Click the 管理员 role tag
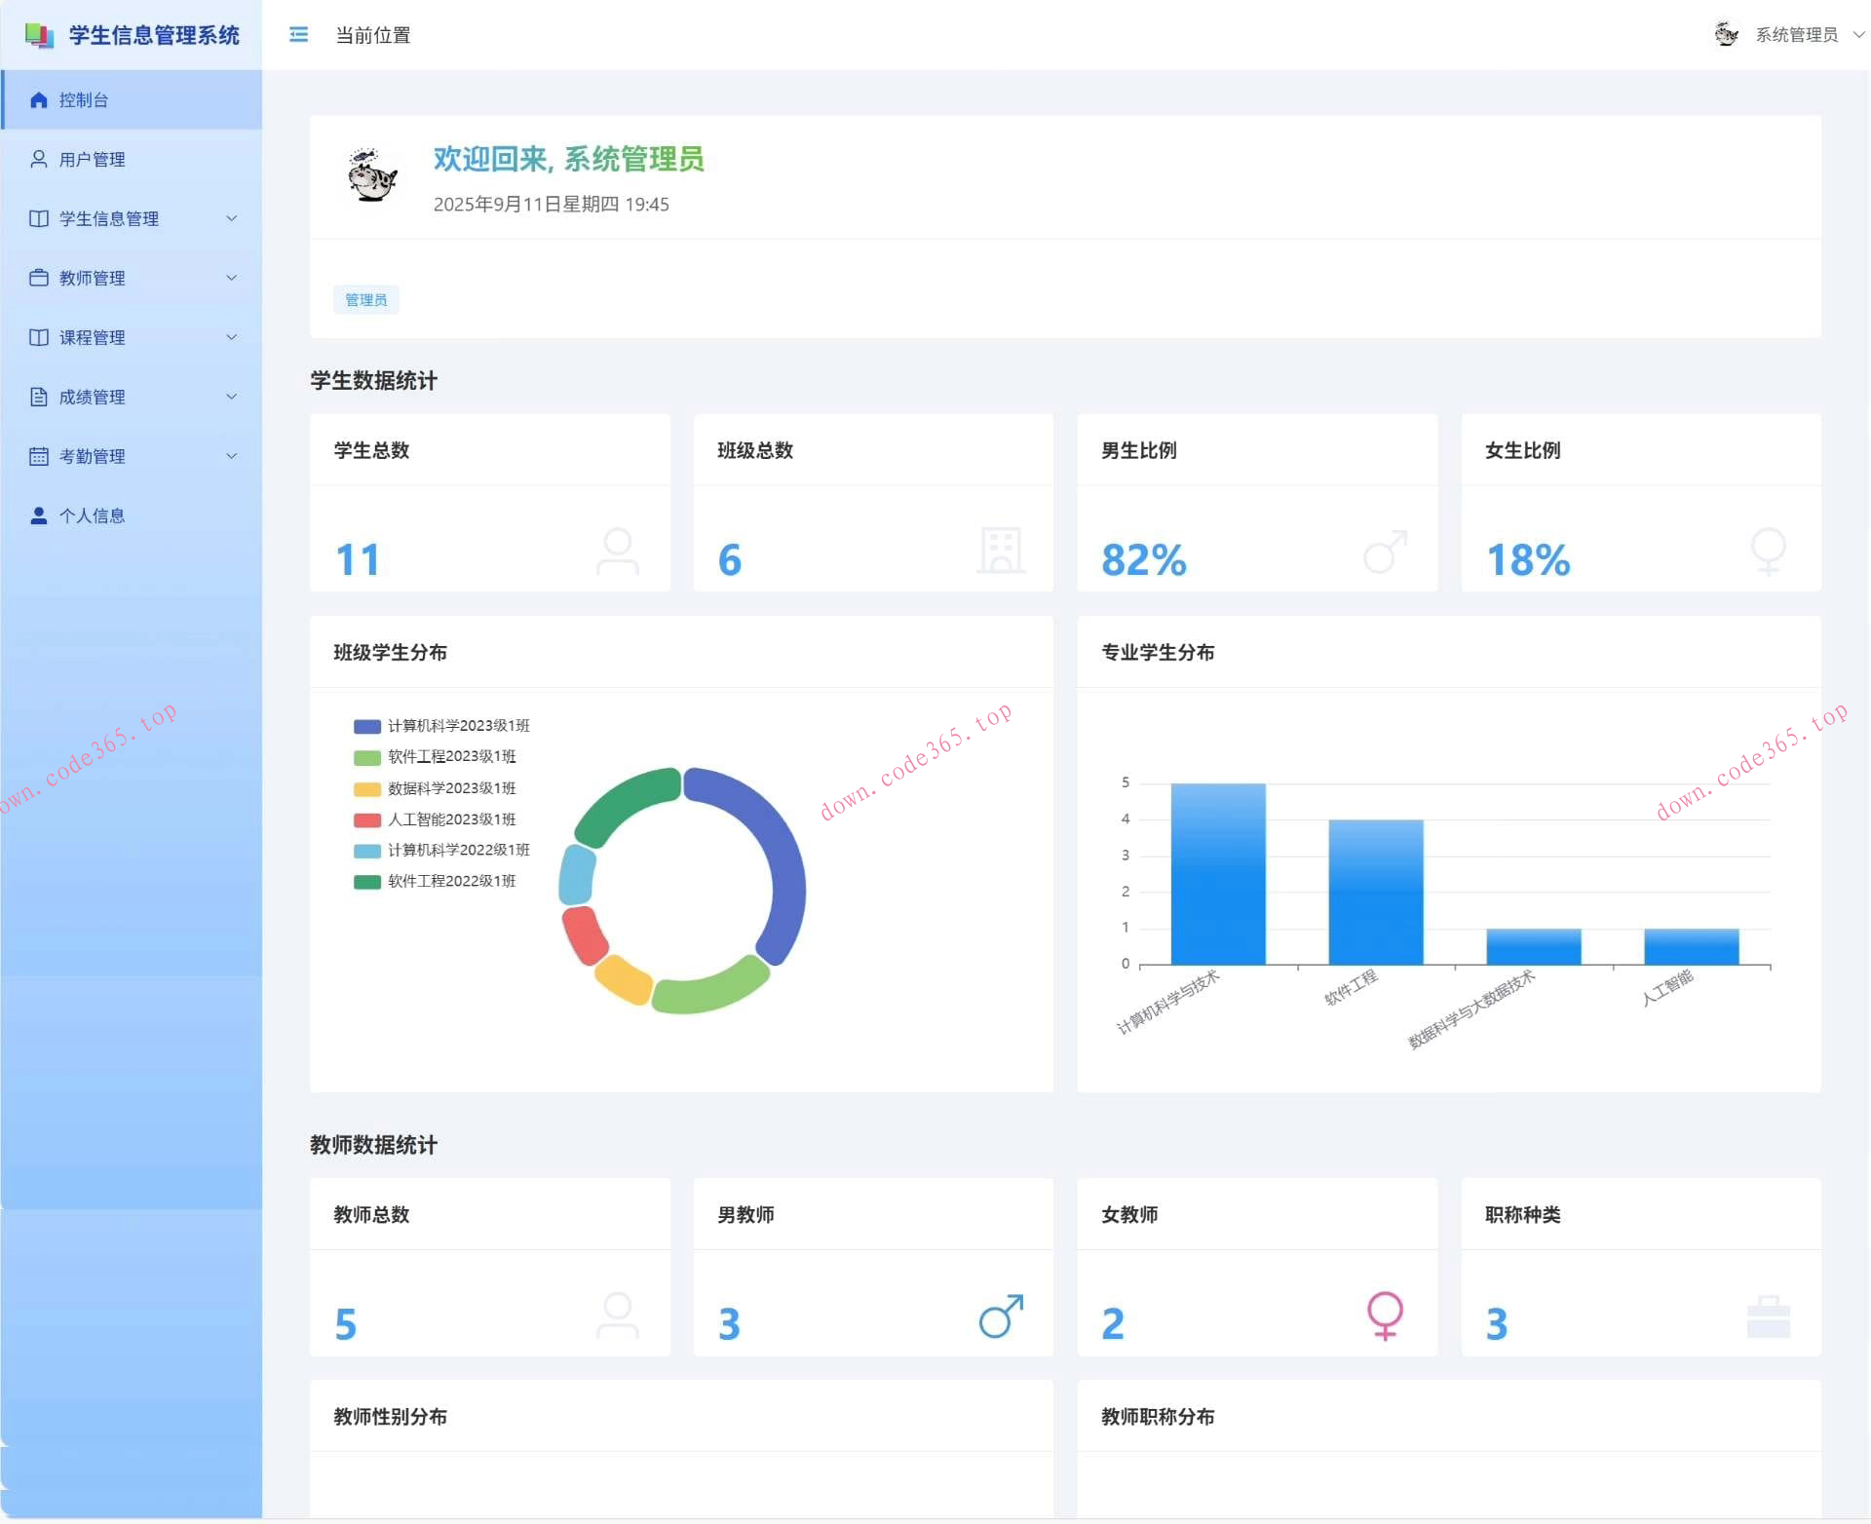The image size is (1871, 1524). click(366, 300)
